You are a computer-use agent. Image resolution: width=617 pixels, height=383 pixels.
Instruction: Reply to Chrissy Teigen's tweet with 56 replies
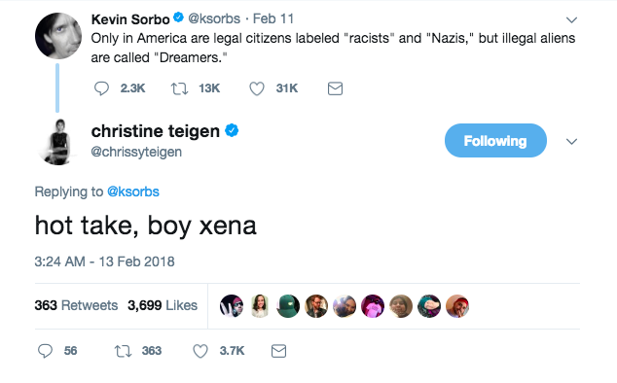[x=45, y=351]
